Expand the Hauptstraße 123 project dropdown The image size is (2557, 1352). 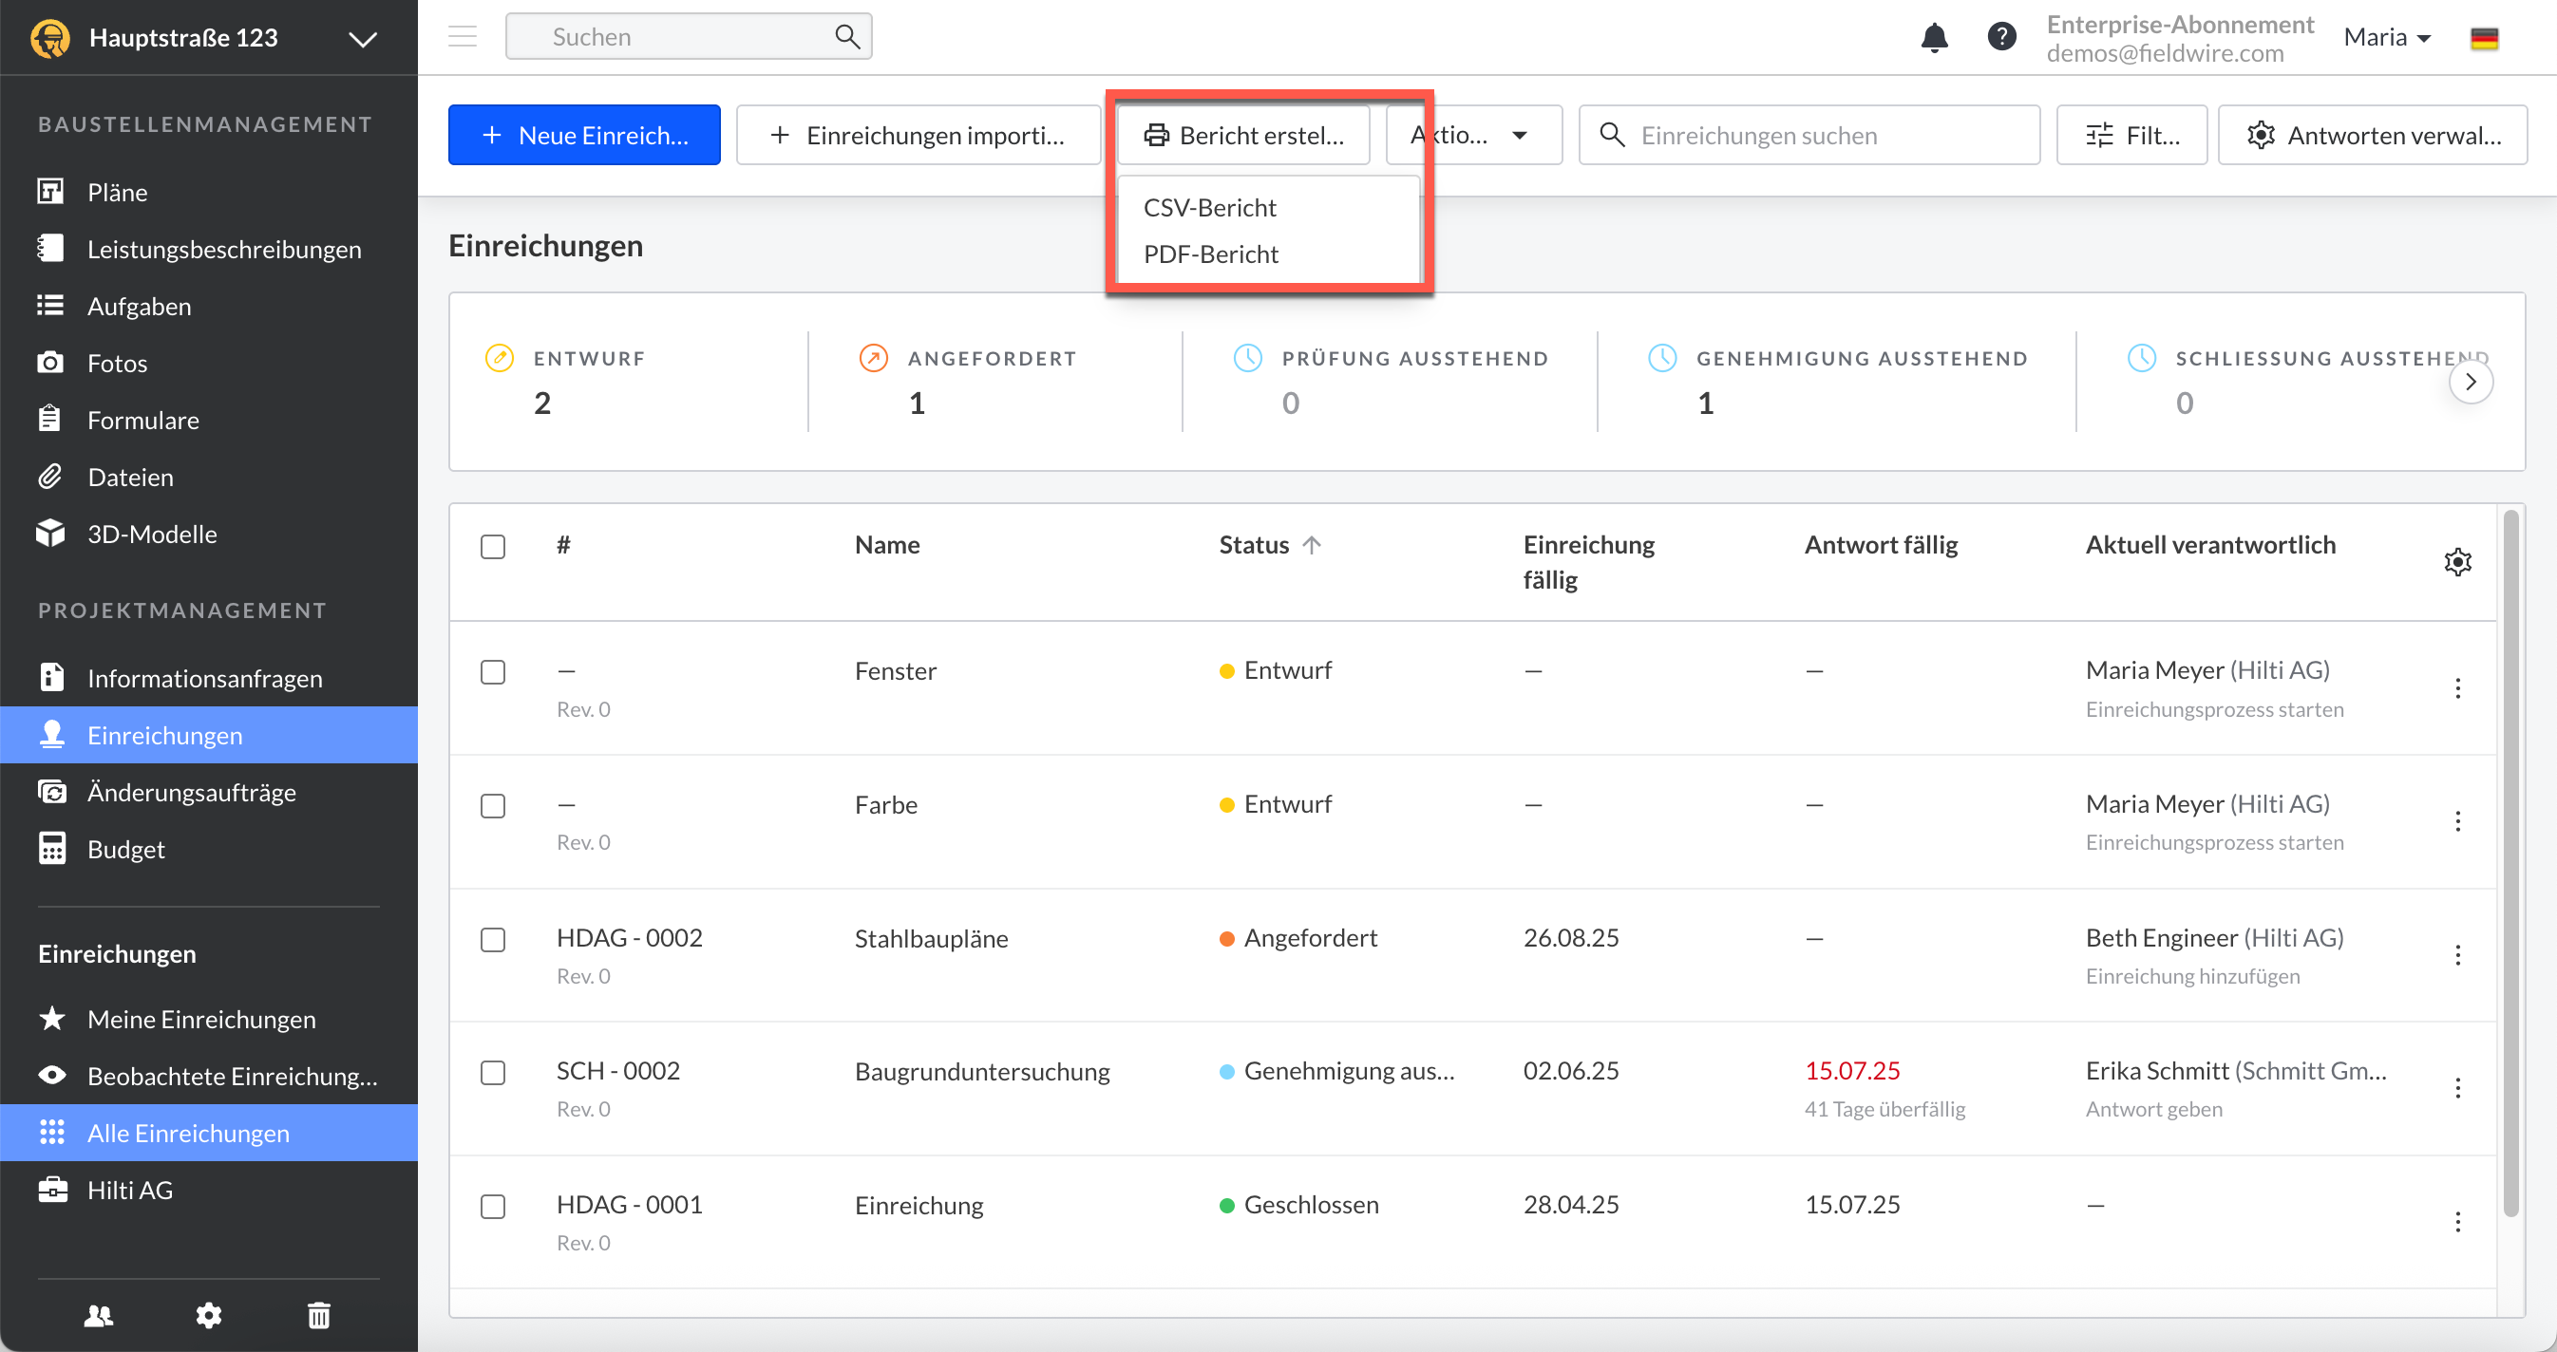pyautogui.click(x=363, y=39)
